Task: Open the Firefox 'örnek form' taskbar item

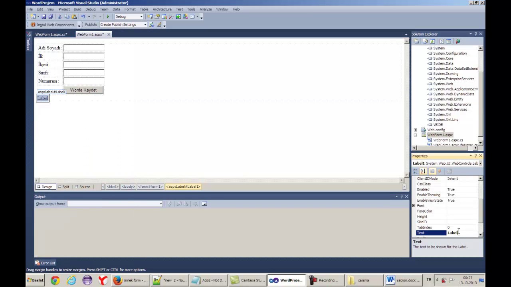Action: coord(130,280)
